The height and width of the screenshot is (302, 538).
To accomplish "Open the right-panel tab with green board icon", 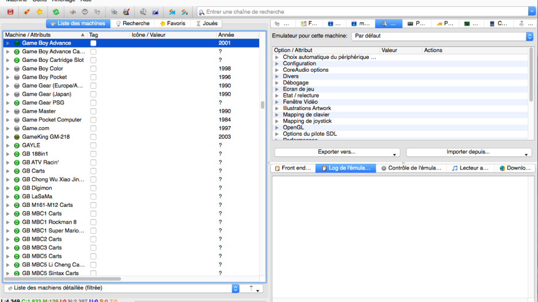I will [x=471, y=23].
